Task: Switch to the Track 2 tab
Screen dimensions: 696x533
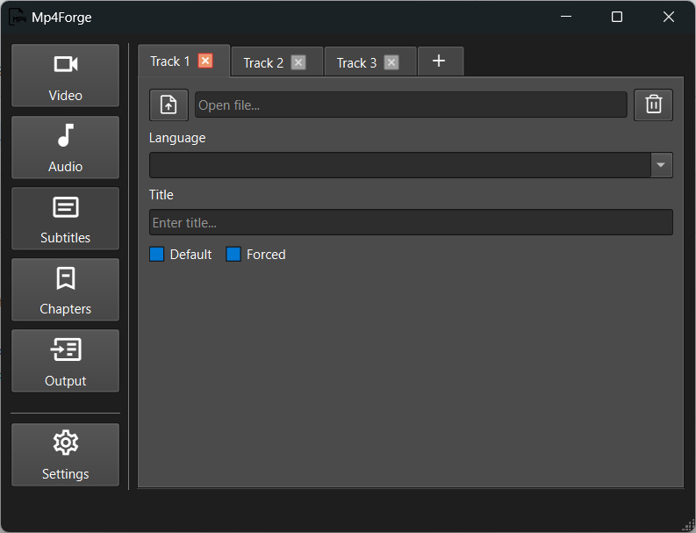Action: click(x=262, y=62)
